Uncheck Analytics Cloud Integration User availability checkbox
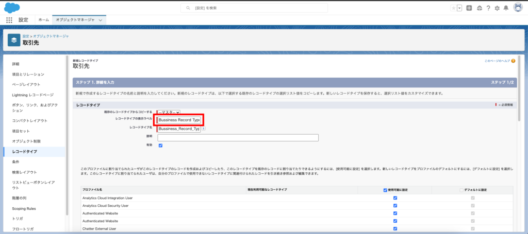The height and width of the screenshot is (234, 528). tap(395, 198)
